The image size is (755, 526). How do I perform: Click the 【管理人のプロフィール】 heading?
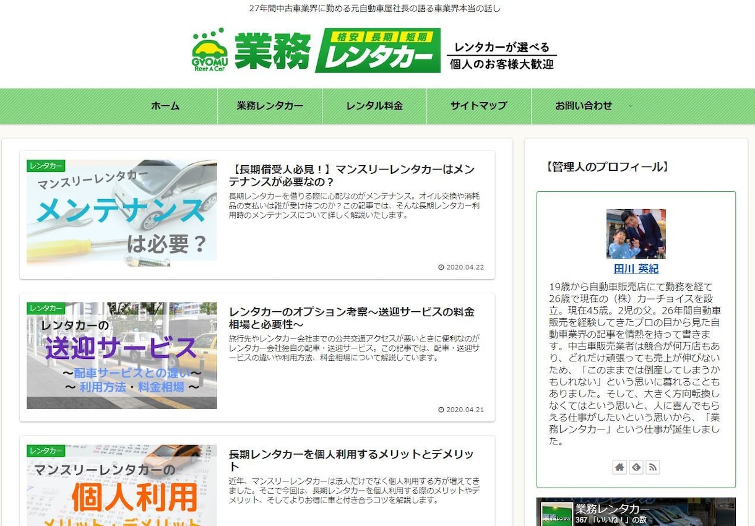606,167
